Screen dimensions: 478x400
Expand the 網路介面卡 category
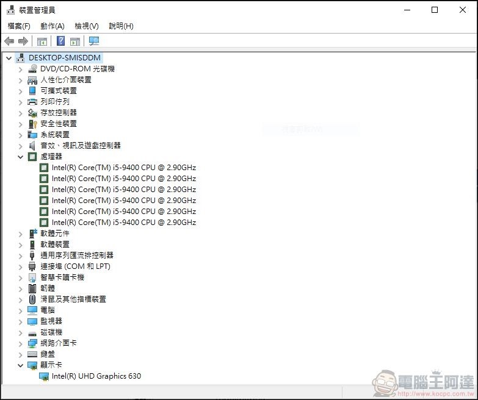coord(20,344)
